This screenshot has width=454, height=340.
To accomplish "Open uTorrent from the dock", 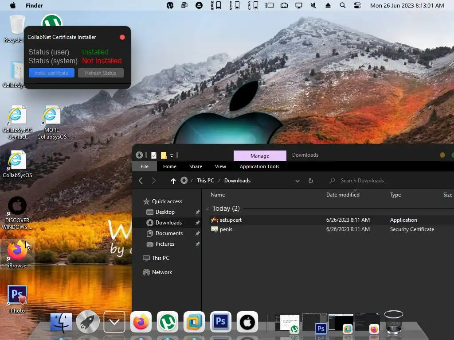I will point(168,322).
